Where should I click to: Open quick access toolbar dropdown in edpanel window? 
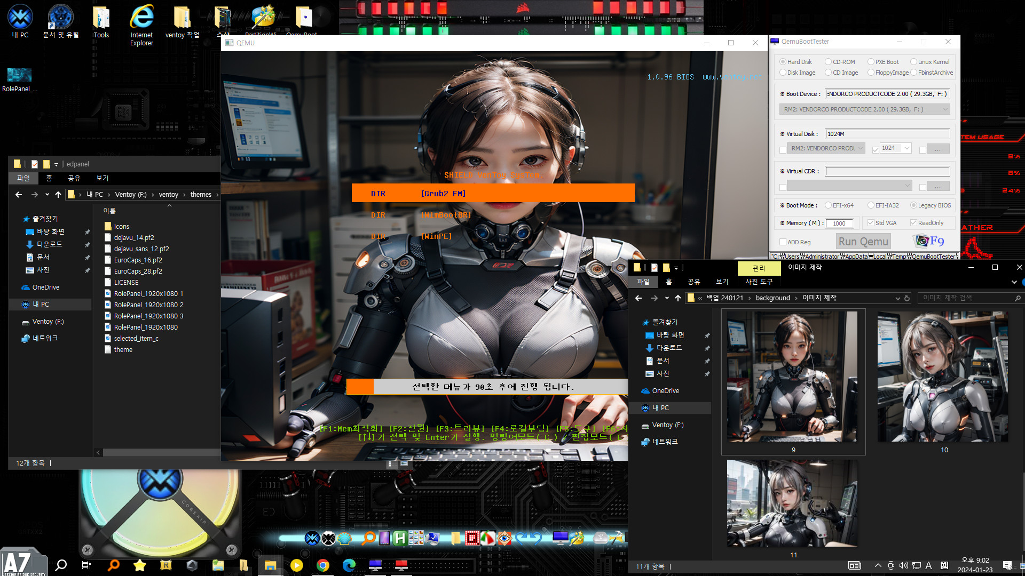56,164
